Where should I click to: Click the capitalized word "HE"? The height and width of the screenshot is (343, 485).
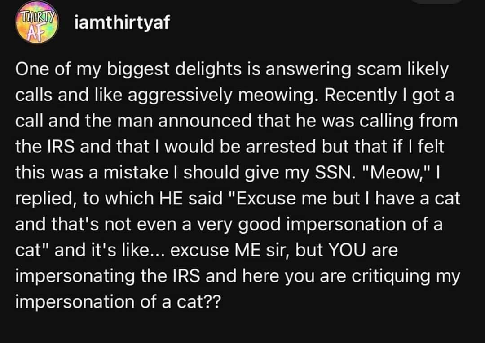[x=171, y=198]
